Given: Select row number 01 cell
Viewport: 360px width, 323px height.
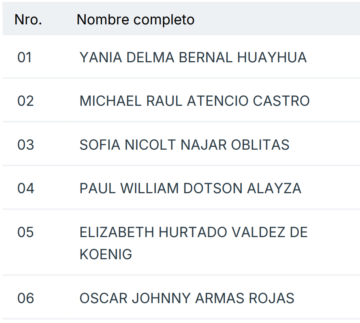Looking at the screenshot, I should (25, 57).
